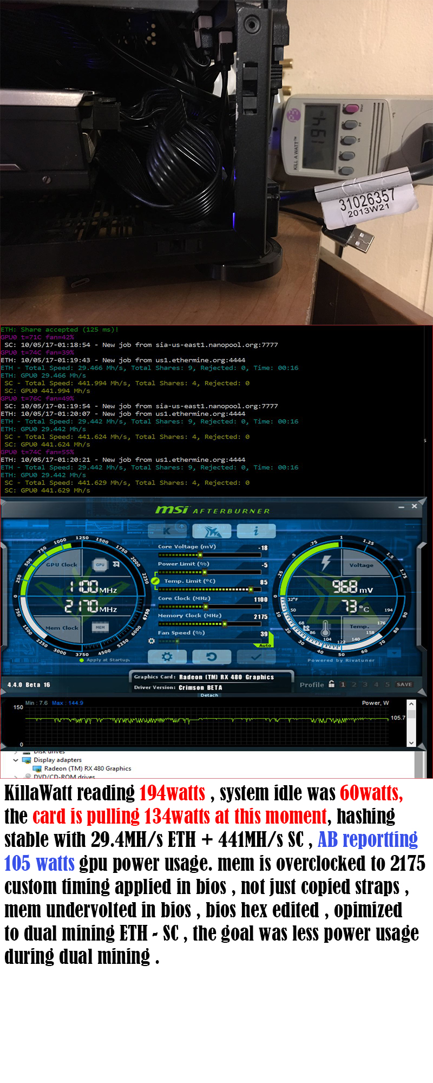
Task: Select the MEM chip icon beside Mem Clock
Action: coord(100,628)
